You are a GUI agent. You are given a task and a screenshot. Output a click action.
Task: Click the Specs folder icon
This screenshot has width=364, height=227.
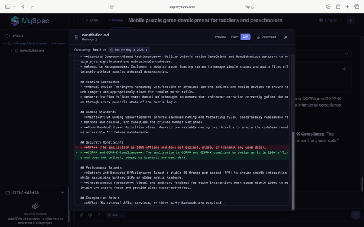7,36
